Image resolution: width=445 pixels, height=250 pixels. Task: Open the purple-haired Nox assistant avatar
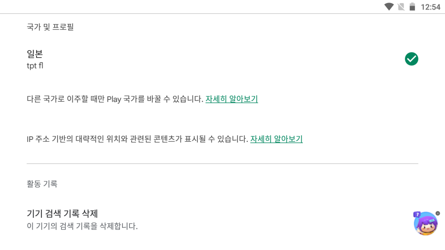(x=425, y=225)
